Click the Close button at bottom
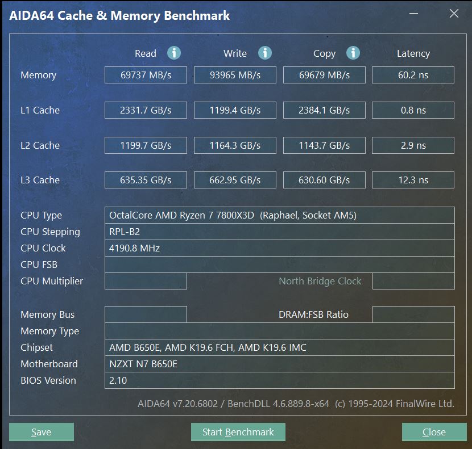The width and height of the screenshot is (472, 449). tap(434, 432)
